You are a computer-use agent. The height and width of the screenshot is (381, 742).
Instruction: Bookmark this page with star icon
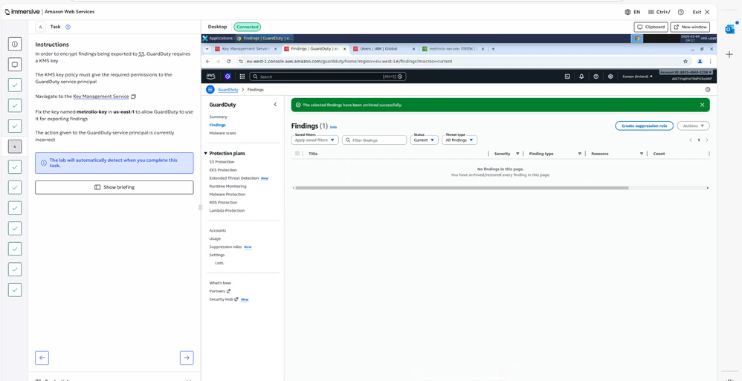(x=685, y=62)
